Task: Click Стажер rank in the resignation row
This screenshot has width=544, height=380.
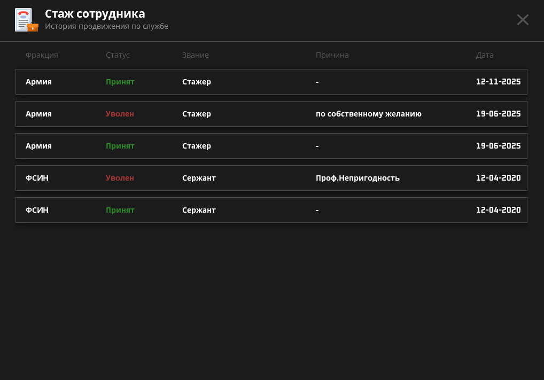Action: pyautogui.click(x=196, y=114)
